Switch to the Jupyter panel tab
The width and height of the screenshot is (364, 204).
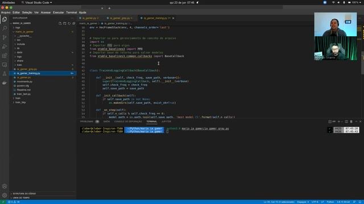point(166,121)
